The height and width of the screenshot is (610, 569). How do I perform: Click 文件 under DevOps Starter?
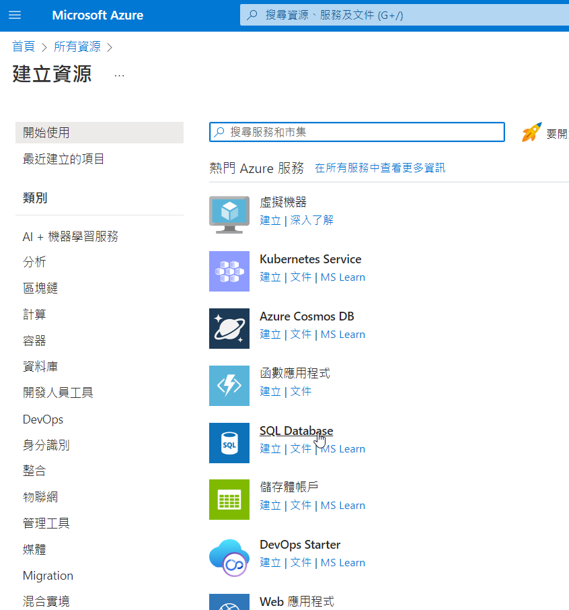(x=301, y=563)
